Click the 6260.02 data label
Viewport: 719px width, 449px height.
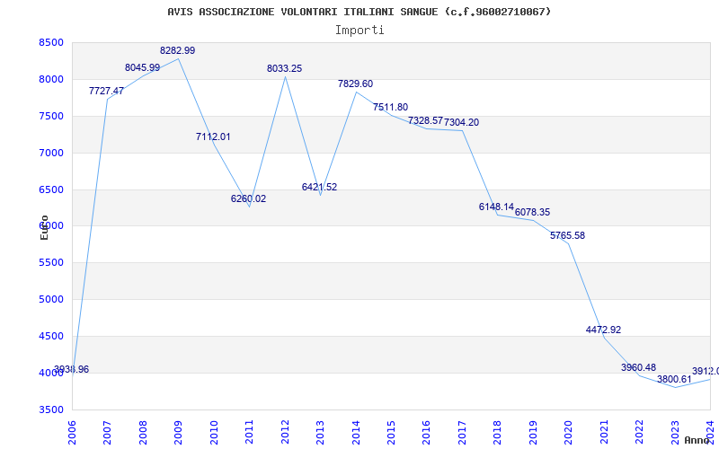point(249,199)
